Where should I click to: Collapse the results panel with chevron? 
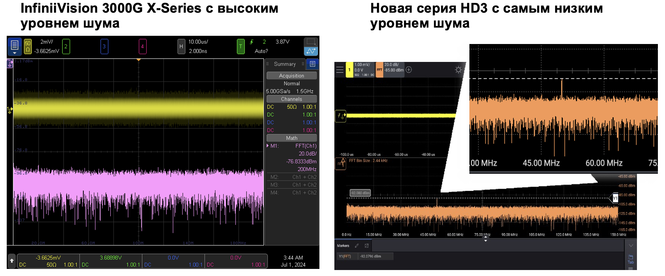click(x=631, y=245)
